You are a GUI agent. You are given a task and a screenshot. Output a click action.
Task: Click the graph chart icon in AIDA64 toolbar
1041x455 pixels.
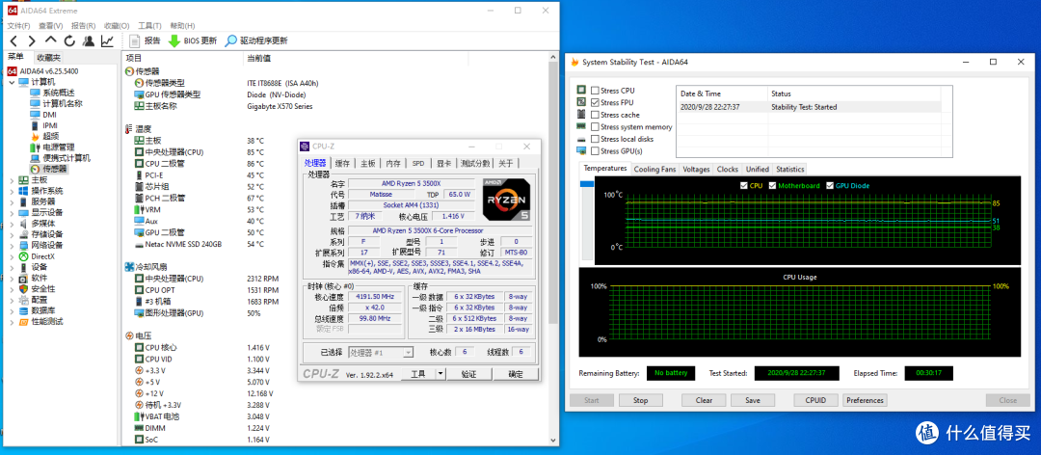[107, 41]
